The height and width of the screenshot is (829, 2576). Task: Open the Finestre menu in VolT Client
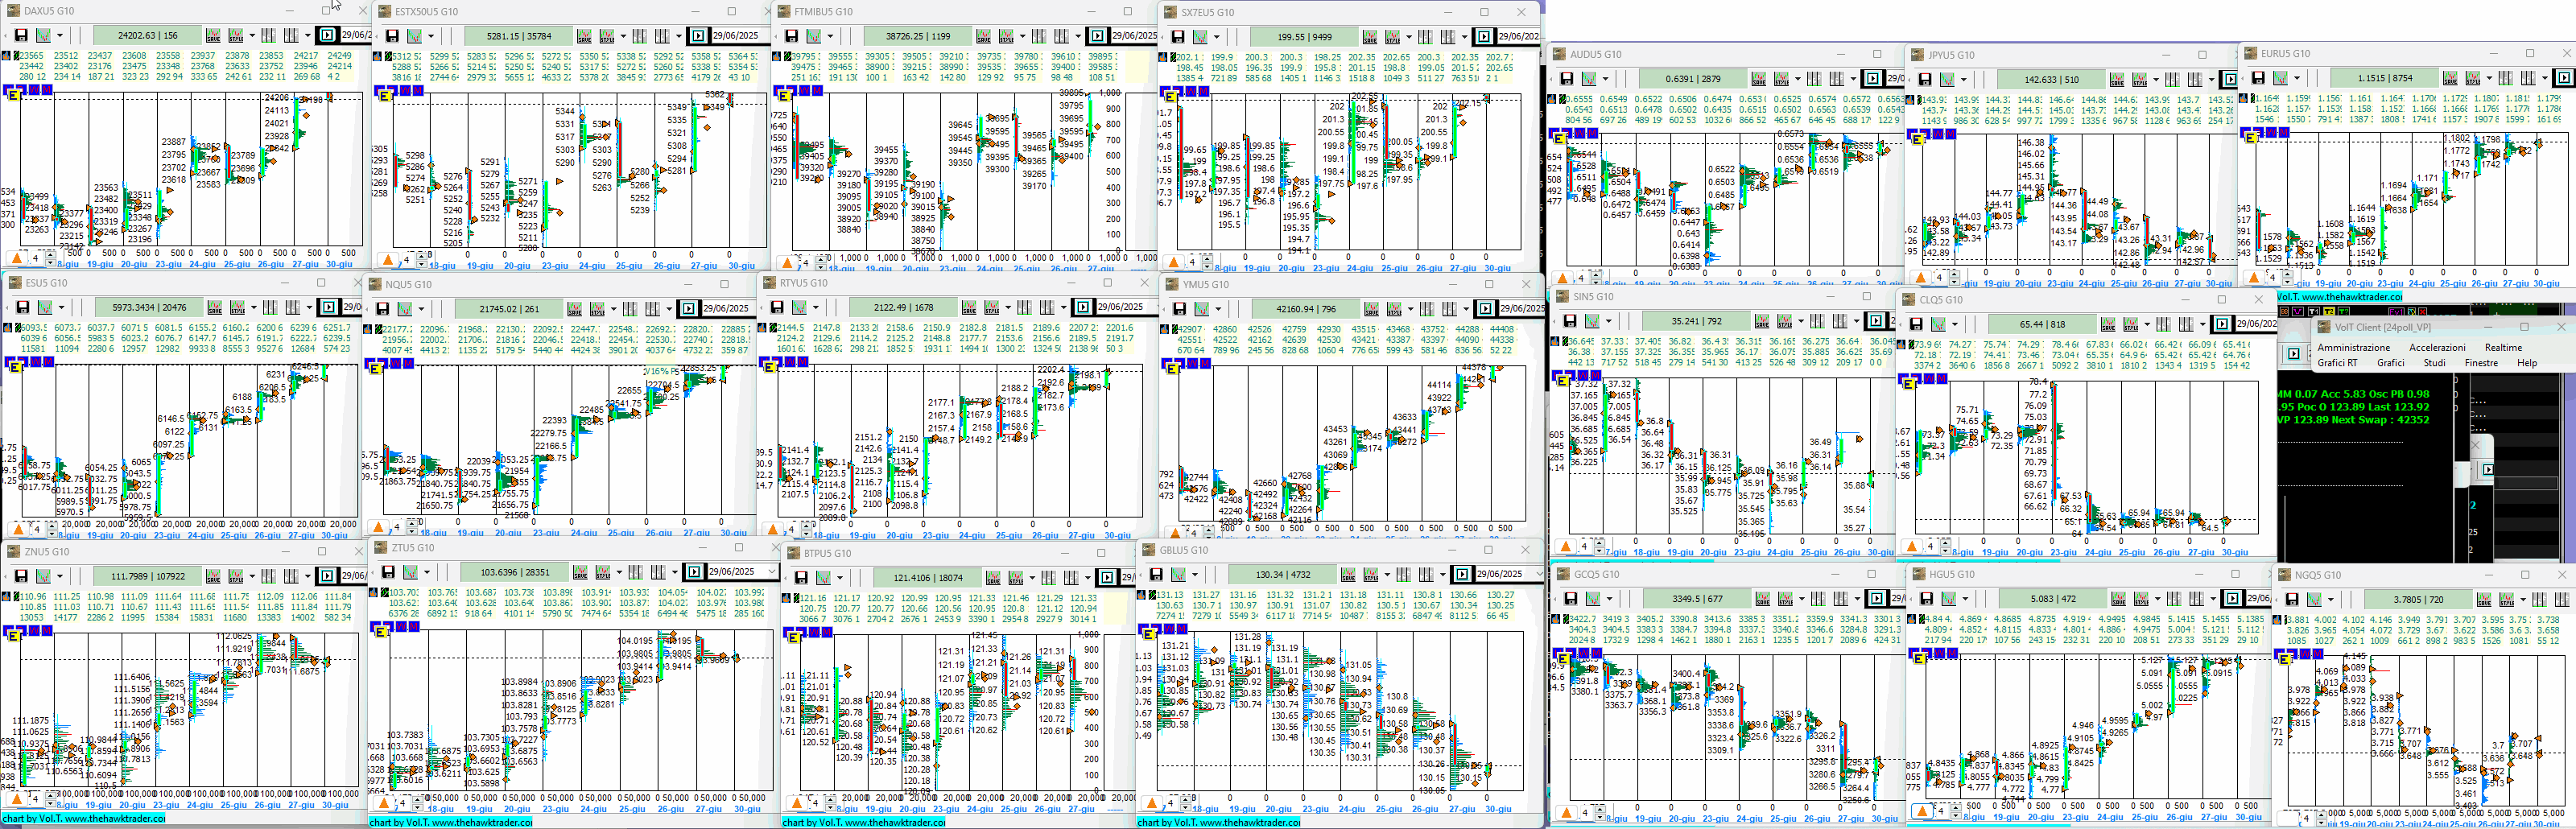point(2481,363)
